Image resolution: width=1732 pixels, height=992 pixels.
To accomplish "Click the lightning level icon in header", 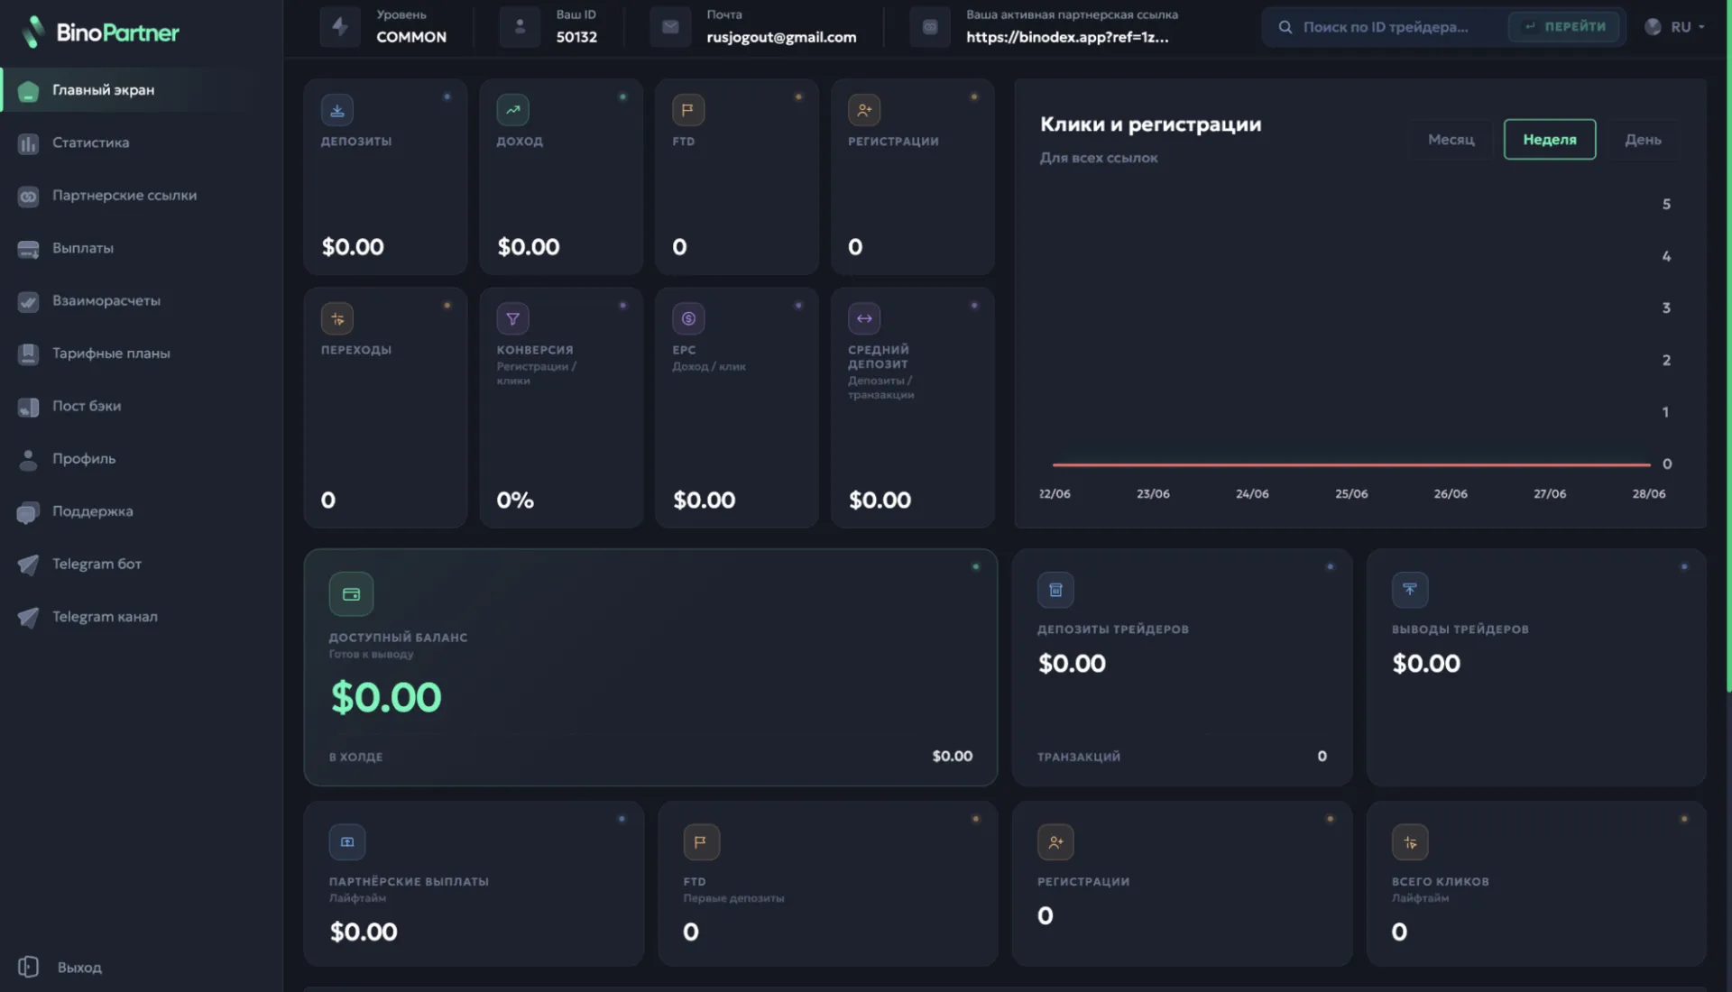I will (x=340, y=27).
